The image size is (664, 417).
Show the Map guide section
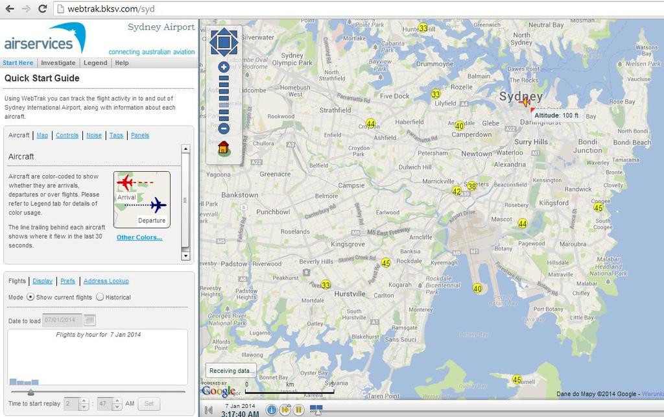[42, 136]
